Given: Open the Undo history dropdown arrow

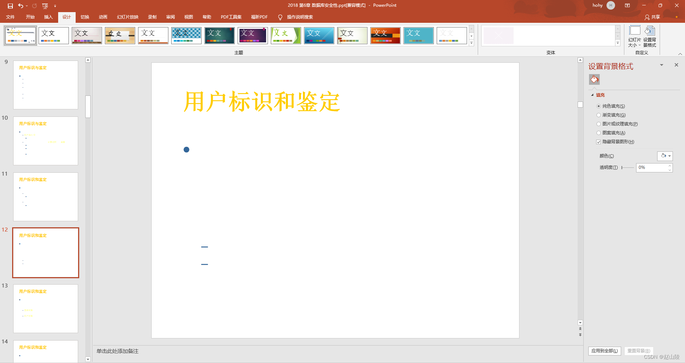Looking at the screenshot, I should tap(27, 6).
